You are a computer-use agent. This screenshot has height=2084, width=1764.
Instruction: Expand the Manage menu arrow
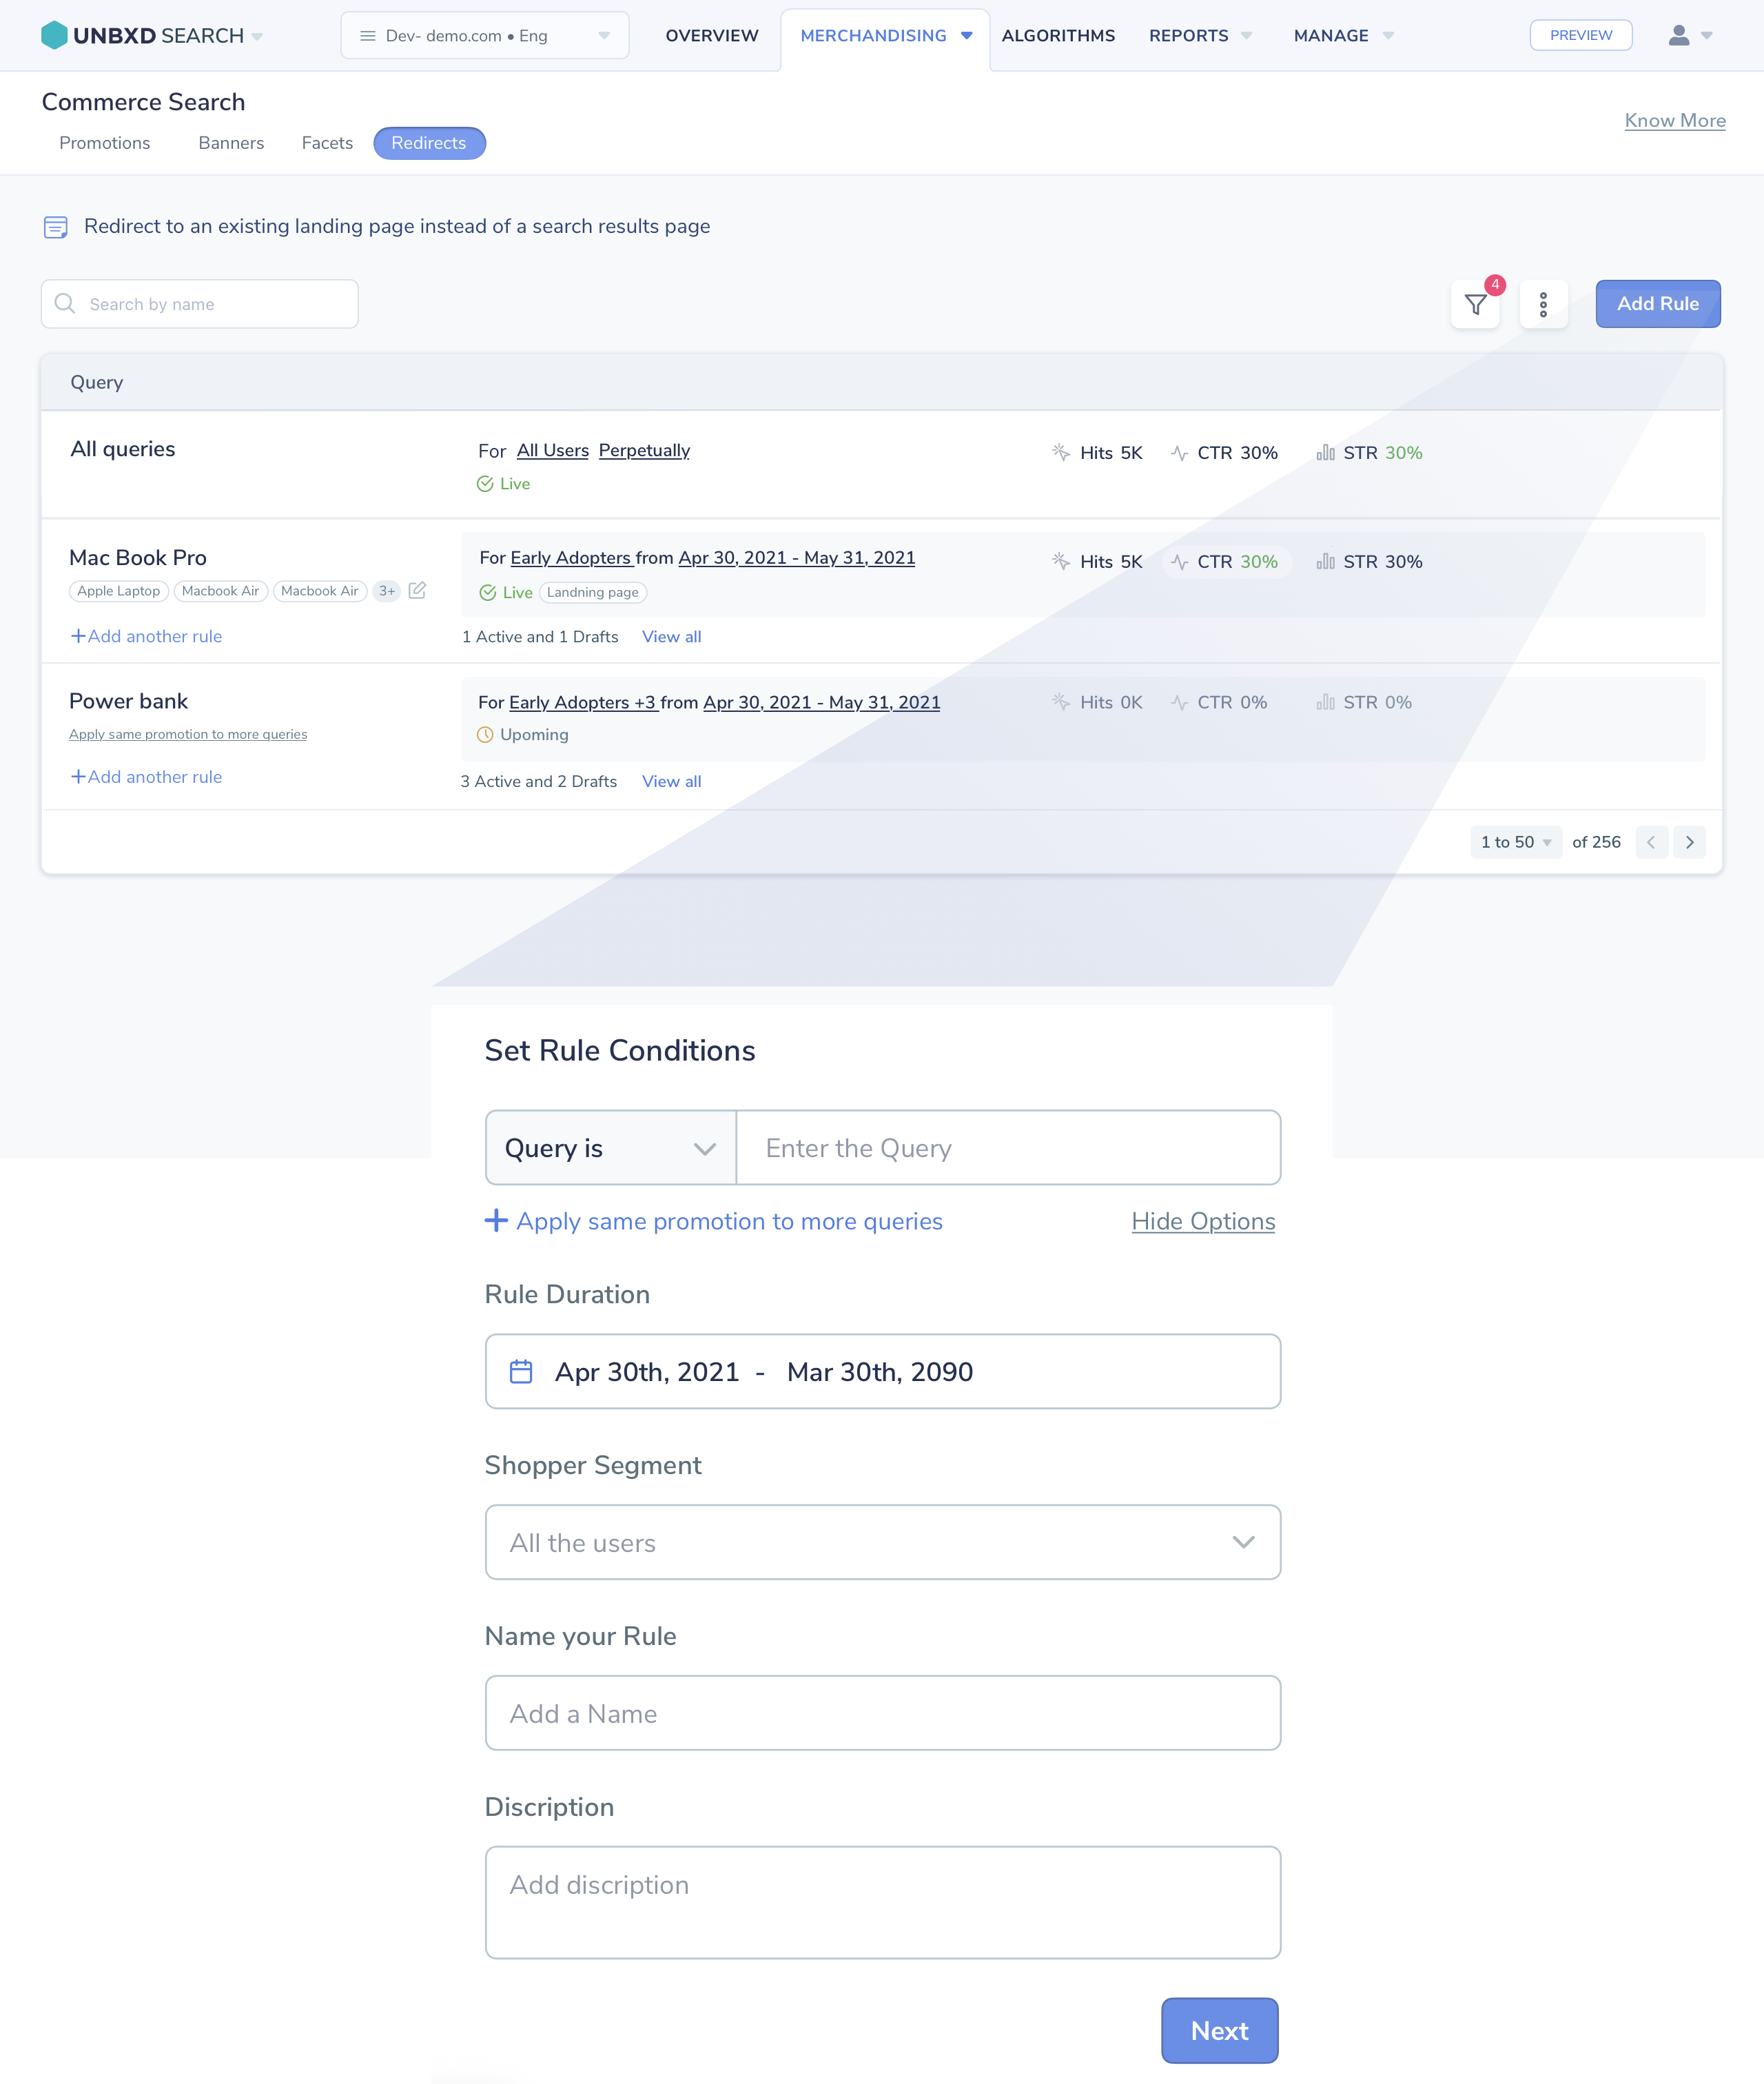(x=1388, y=36)
